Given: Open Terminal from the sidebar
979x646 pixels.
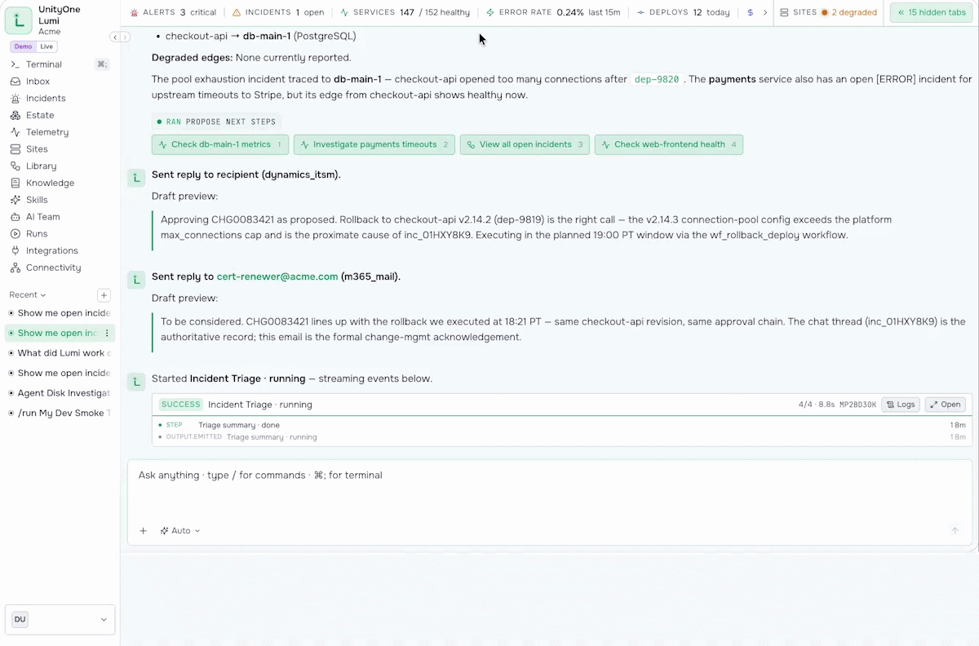Looking at the screenshot, I should point(44,64).
